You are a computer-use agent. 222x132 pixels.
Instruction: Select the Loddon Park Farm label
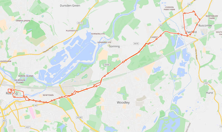click(x=169, y=8)
